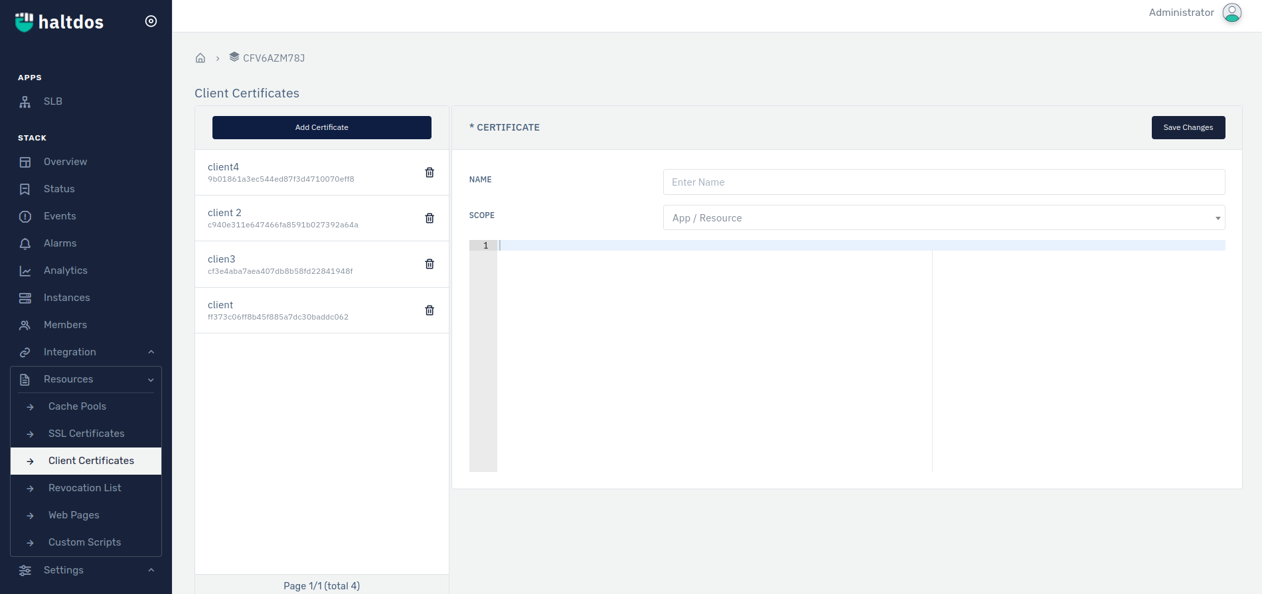Click the Status bookmark icon
1262x594 pixels.
pos(25,190)
